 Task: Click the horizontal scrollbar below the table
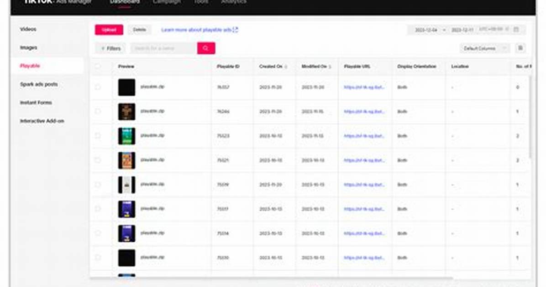point(272,278)
